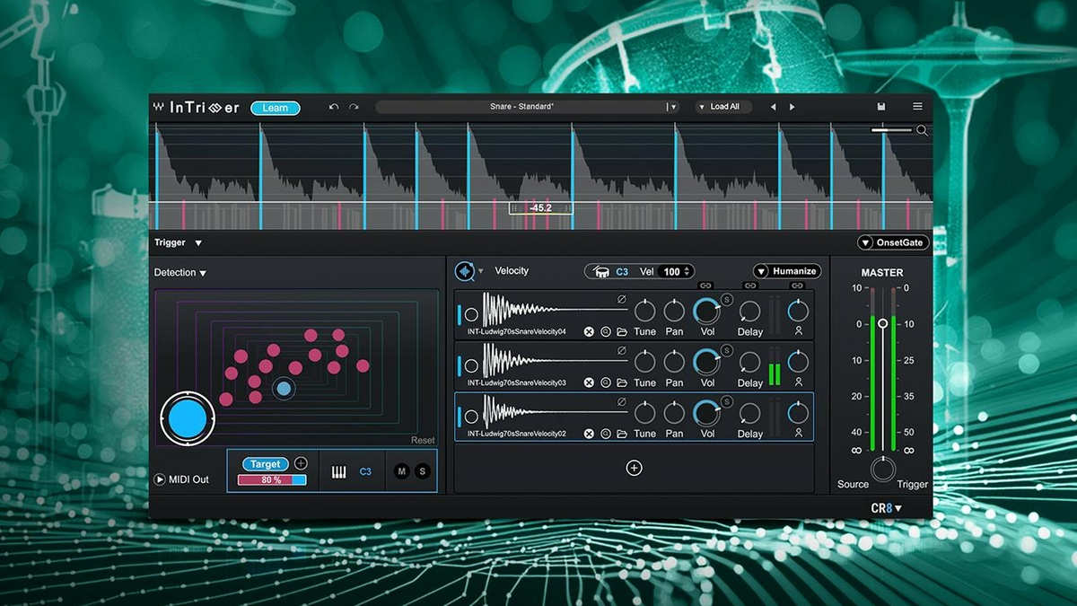Click the waveform zoom magnifier icon
Screen dimensions: 1077x606
tap(922, 131)
